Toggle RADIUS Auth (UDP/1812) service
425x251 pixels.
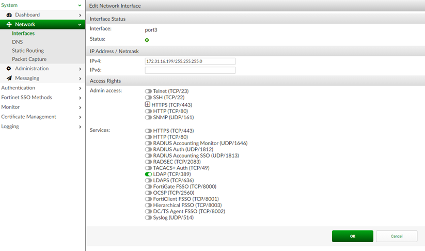(149, 150)
